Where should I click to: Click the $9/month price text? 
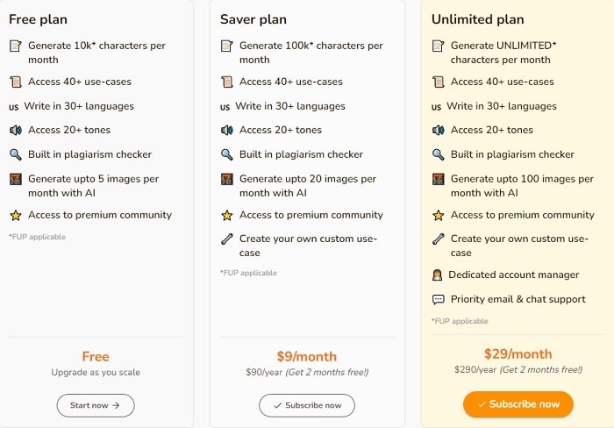306,356
